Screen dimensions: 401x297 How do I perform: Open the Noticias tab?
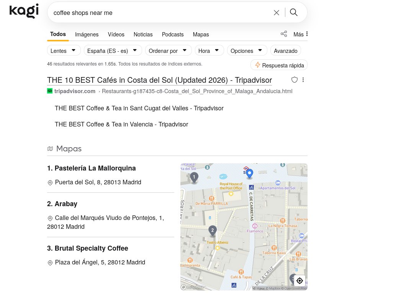(143, 34)
